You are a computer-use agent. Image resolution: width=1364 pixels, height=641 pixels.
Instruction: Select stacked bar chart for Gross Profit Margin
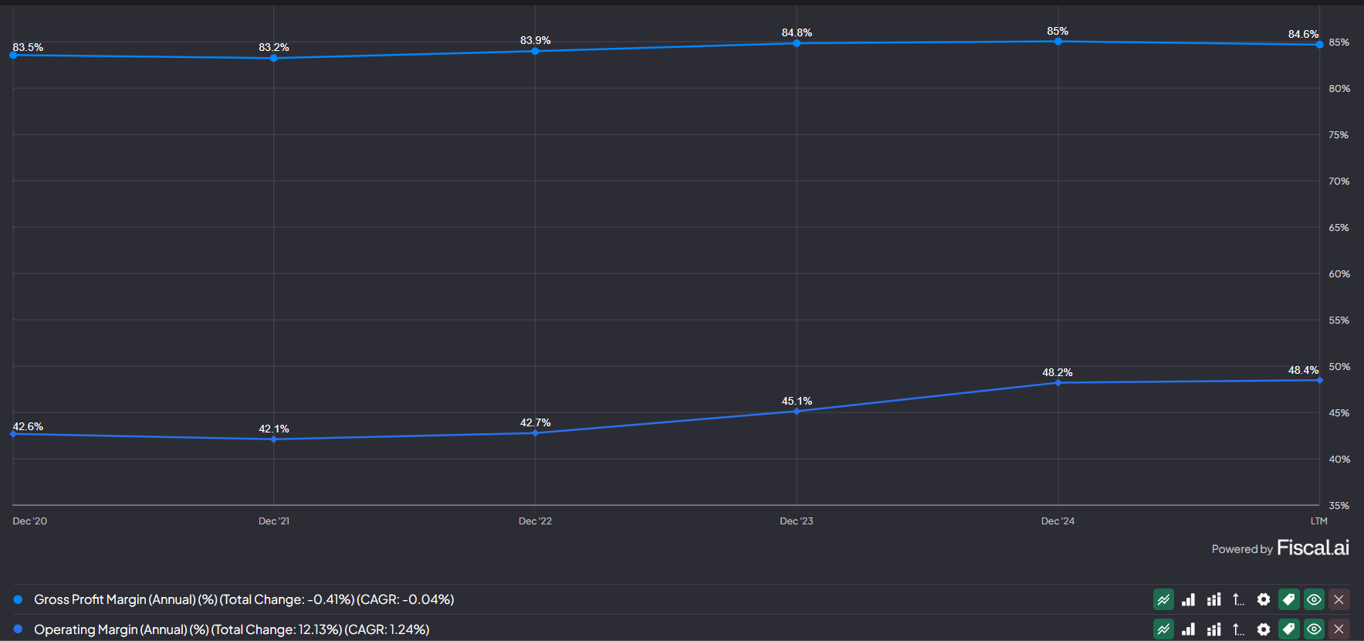(1213, 599)
